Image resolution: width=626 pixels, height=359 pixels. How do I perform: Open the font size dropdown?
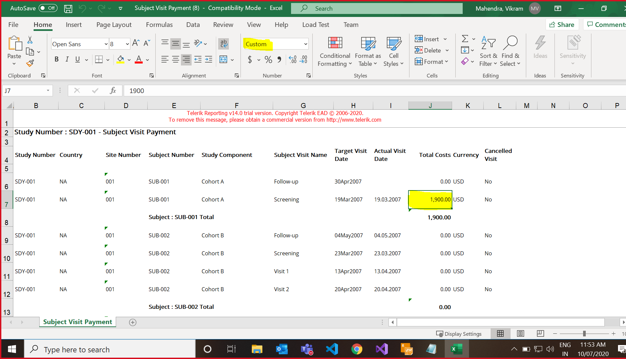point(127,44)
